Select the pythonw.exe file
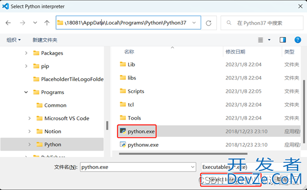 (x=143, y=145)
